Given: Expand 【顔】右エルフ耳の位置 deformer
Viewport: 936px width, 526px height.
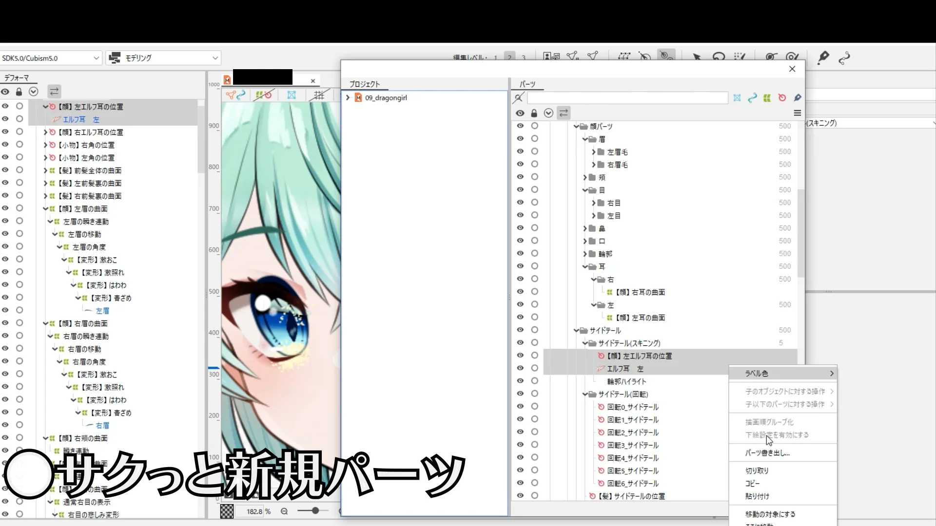Looking at the screenshot, I should click(x=45, y=132).
